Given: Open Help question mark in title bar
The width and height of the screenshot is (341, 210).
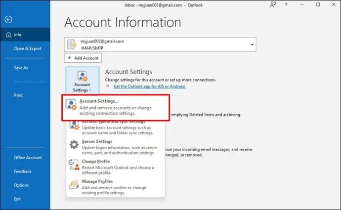Looking at the screenshot, I should click(x=286, y=4).
